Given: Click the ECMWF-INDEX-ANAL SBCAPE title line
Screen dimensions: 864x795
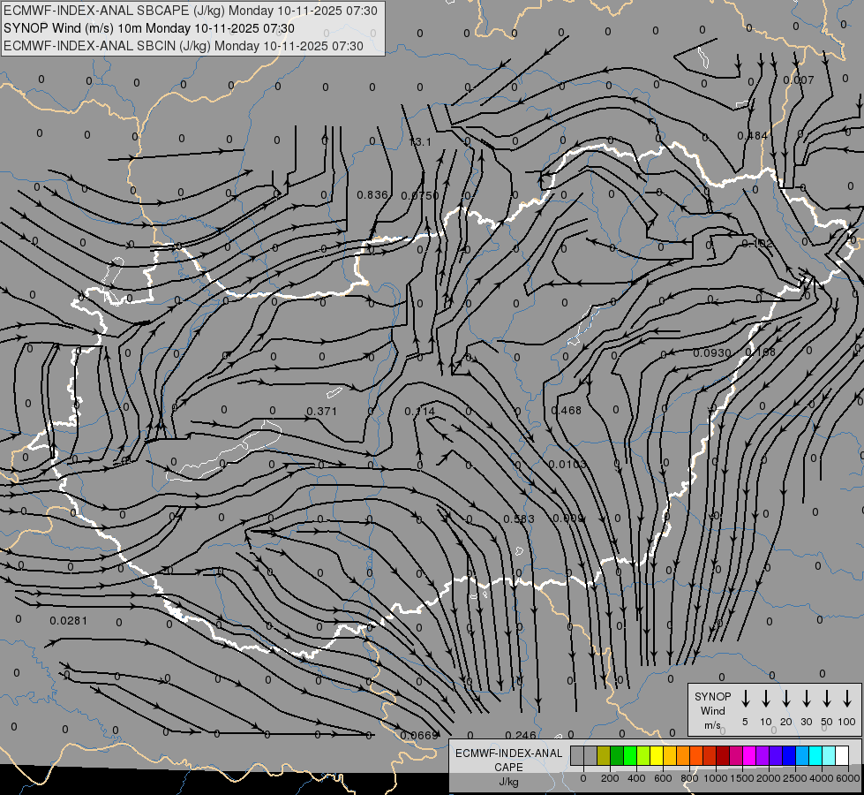Looking at the screenshot, I should pos(191,11).
